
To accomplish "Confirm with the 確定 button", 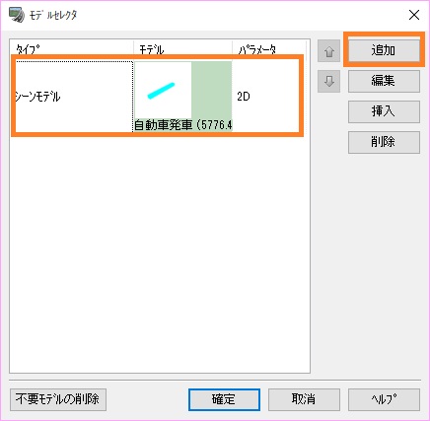I will pos(224,399).
